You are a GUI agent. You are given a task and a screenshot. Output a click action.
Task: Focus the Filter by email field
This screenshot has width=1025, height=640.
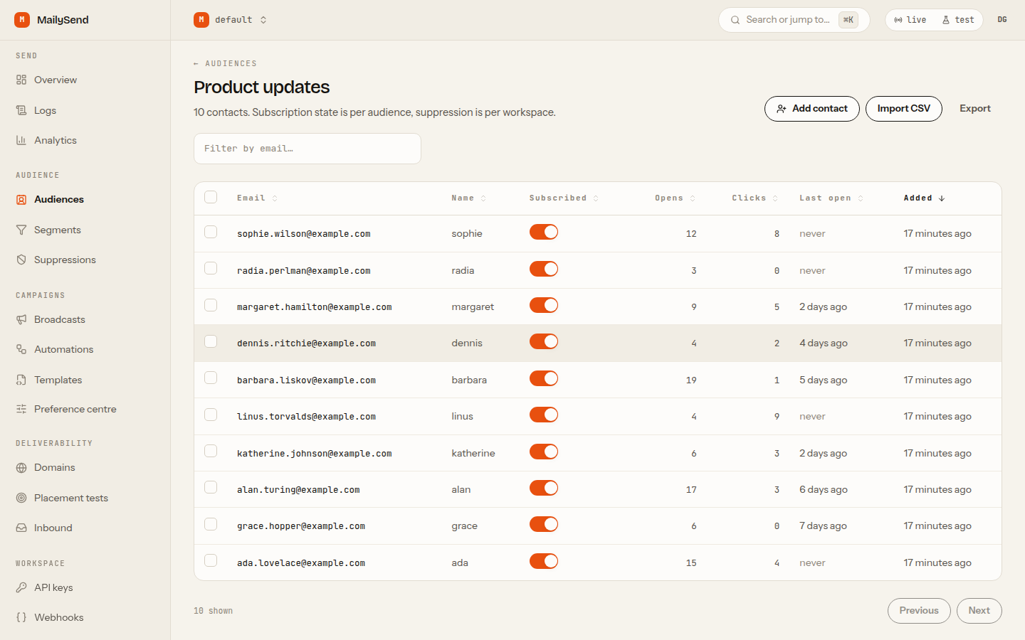[307, 149]
